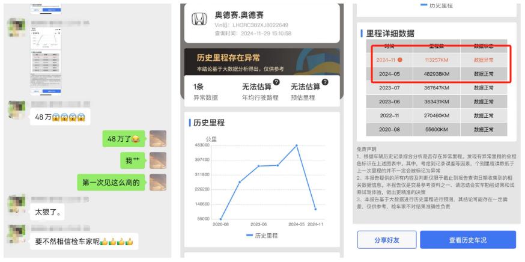Image resolution: width=525 pixels, height=262 pixels.
Task: Click the 查看历史车况 button
Action: pyautogui.click(x=467, y=240)
